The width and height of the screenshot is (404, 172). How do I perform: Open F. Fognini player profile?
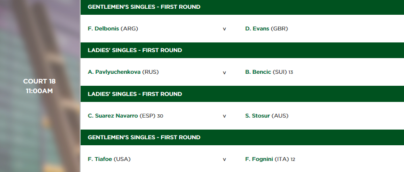click(x=259, y=159)
